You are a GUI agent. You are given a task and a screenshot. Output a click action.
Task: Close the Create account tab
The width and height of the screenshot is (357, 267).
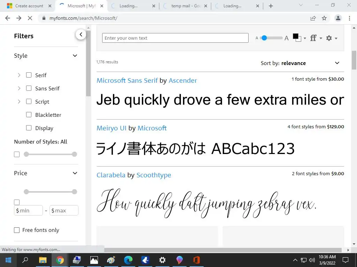[50, 6]
